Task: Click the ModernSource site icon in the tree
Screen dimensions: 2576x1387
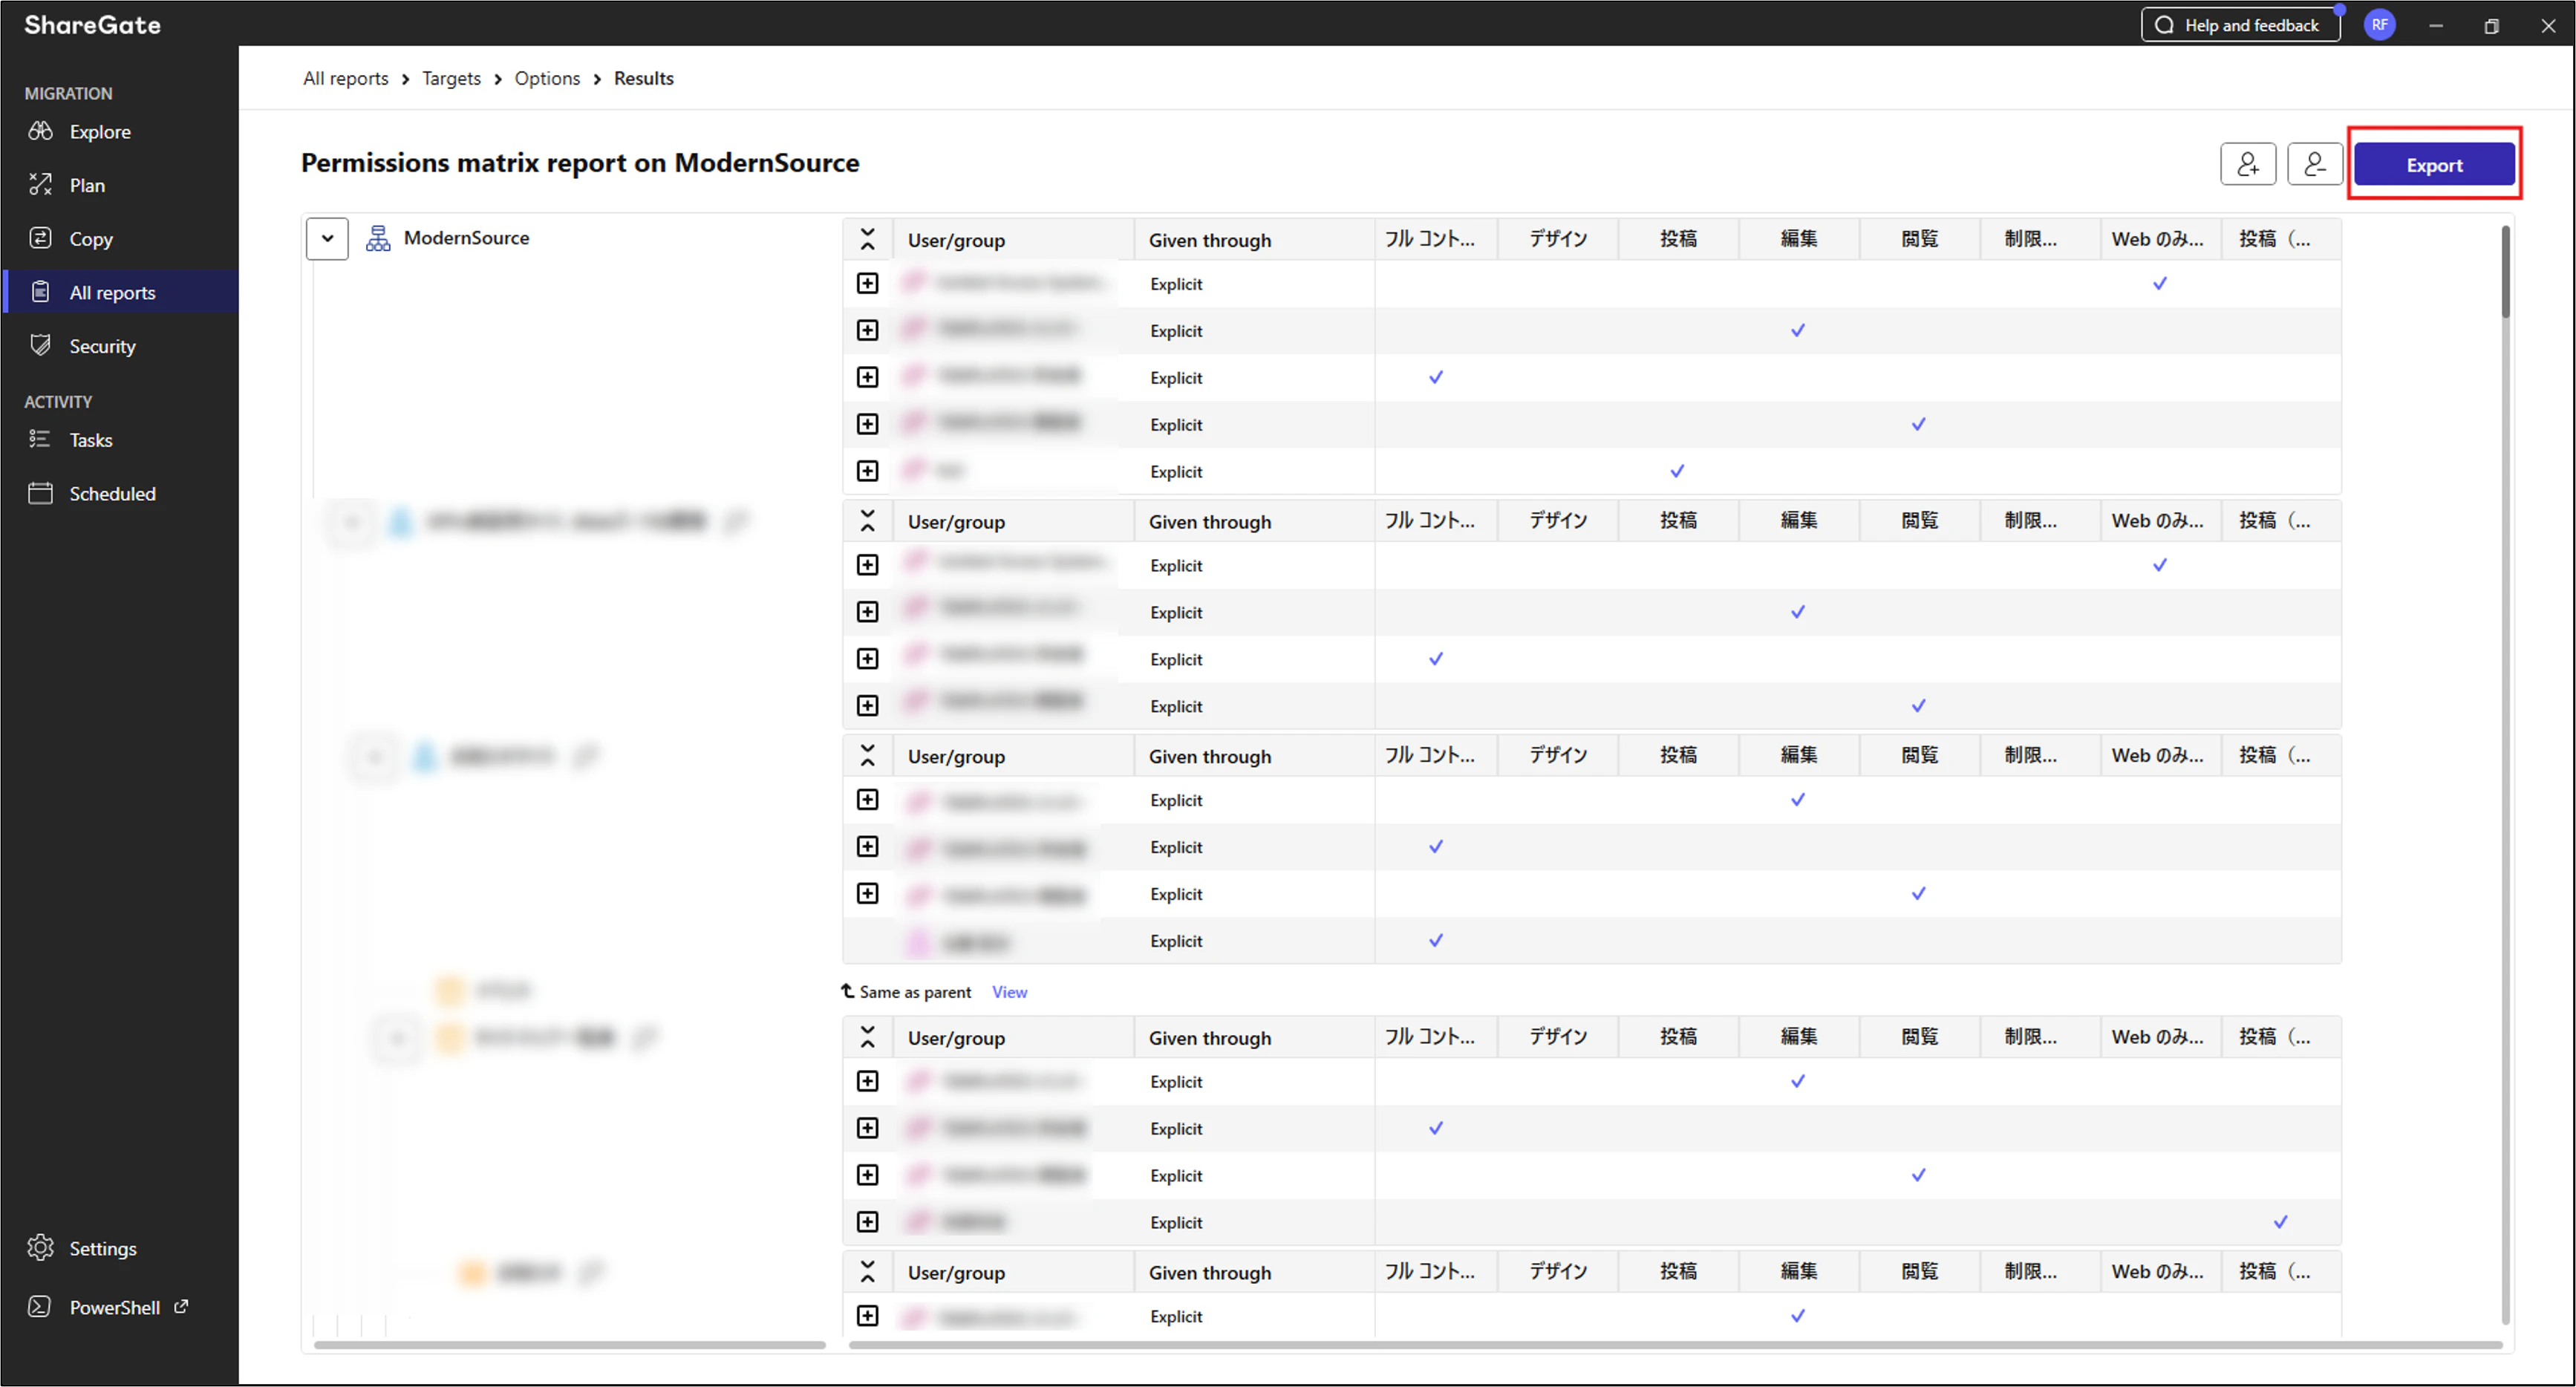Action: 378,238
